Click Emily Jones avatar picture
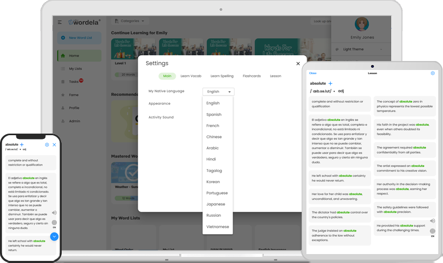This screenshot has height=263, width=443. pyautogui.click(x=362, y=24)
